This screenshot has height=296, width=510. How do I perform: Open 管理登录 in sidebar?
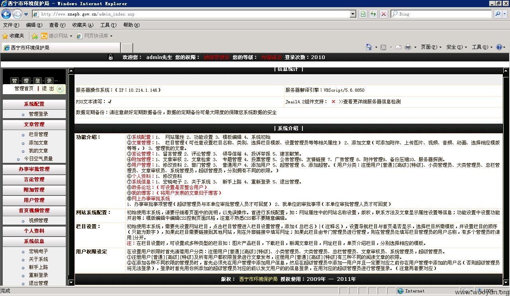pos(38,114)
